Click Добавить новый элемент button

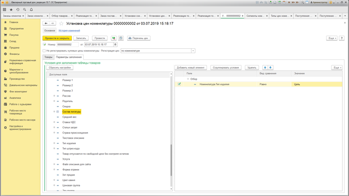tap(190, 68)
